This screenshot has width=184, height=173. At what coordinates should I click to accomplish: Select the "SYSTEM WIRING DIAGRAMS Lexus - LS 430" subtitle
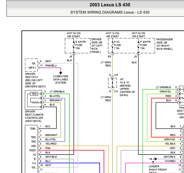(110, 12)
